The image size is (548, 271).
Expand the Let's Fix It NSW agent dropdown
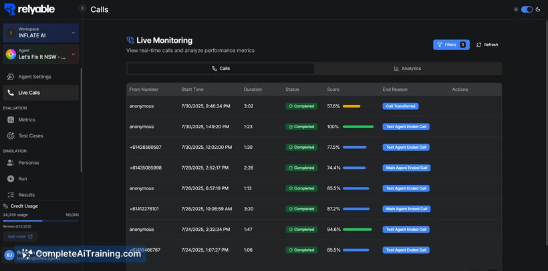(41, 54)
